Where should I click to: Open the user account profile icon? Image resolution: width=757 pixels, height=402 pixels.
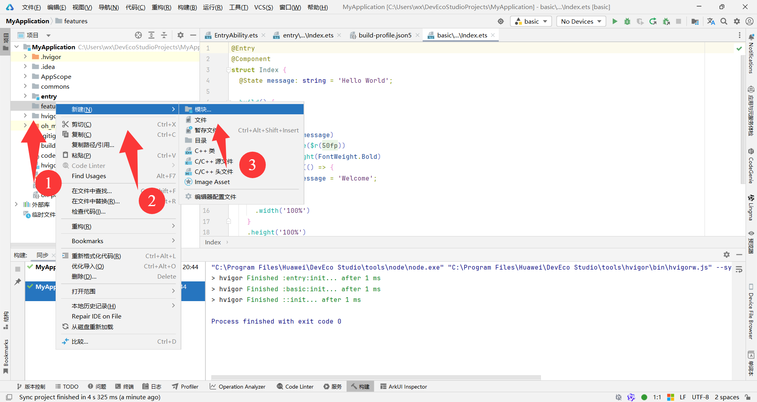pyautogui.click(x=750, y=21)
